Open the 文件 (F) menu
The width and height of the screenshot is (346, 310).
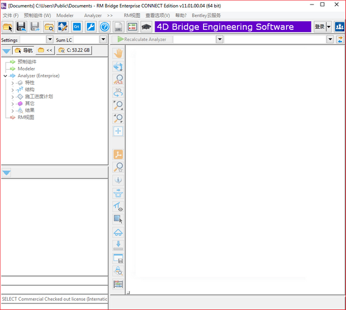click(10, 15)
